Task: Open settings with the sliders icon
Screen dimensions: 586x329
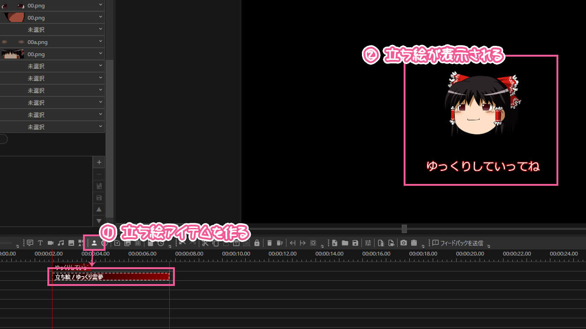Action: click(368, 243)
